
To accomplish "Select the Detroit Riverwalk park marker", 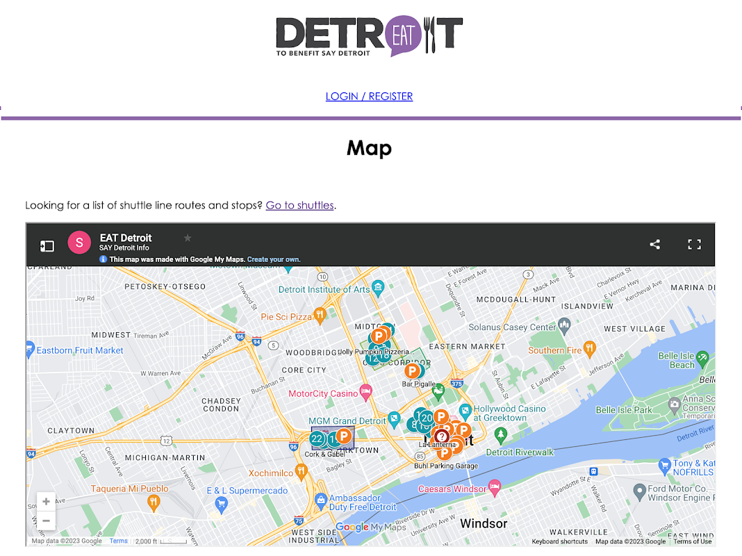I will tap(501, 434).
